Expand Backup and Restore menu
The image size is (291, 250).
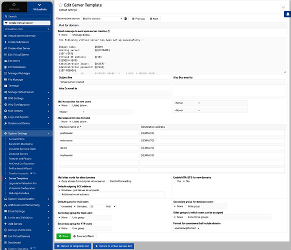tap(27, 230)
